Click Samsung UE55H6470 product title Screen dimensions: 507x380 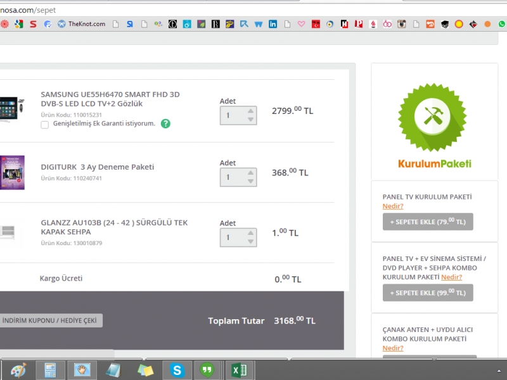[110, 99]
